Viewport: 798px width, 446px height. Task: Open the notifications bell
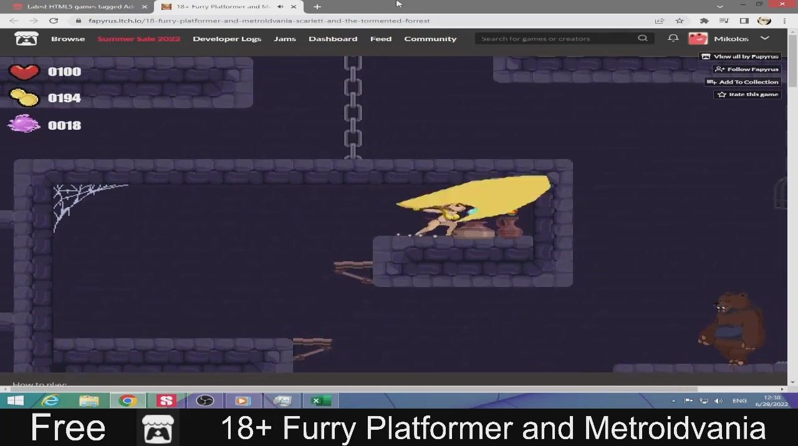coord(673,39)
